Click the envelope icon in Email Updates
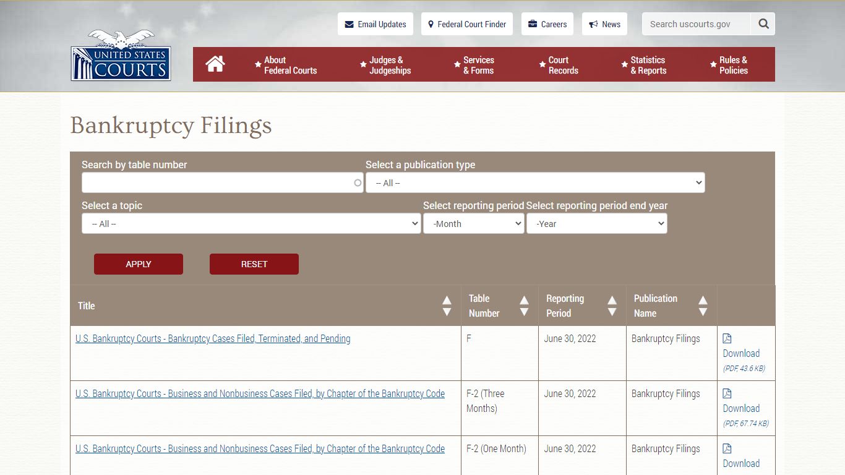The width and height of the screenshot is (845, 475). click(349, 24)
